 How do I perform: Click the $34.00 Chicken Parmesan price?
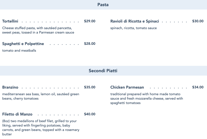pos(198,87)
